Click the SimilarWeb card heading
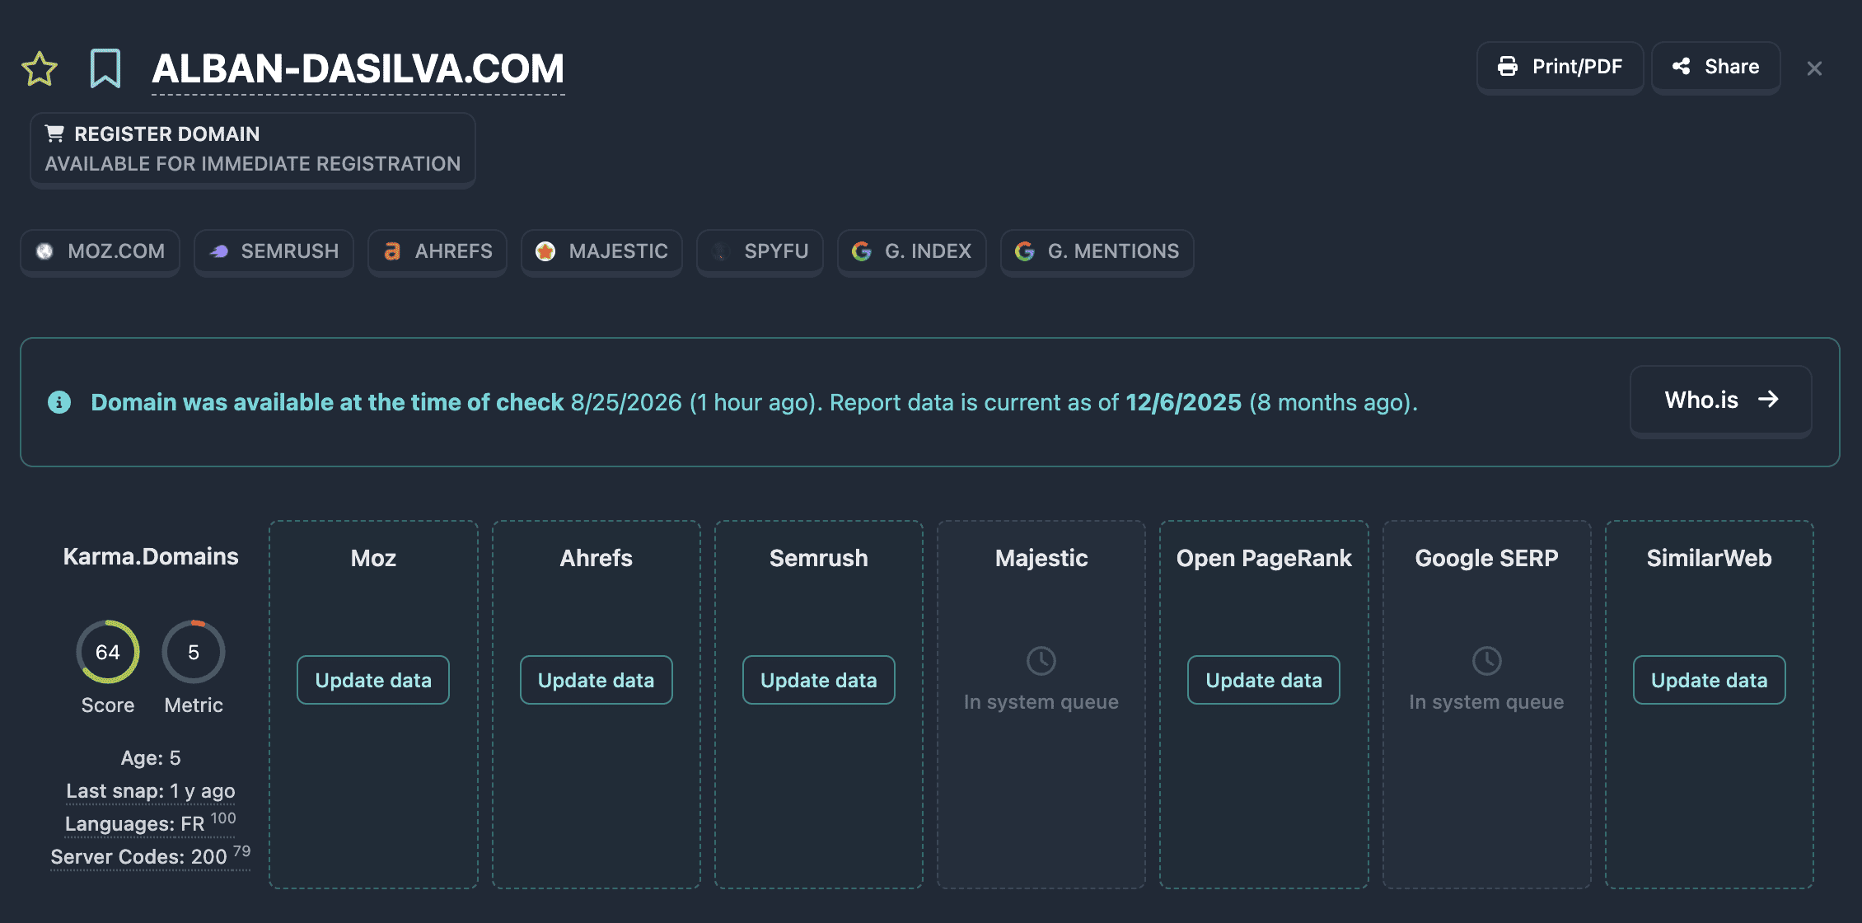Image resolution: width=1862 pixels, height=923 pixels. pos(1710,559)
